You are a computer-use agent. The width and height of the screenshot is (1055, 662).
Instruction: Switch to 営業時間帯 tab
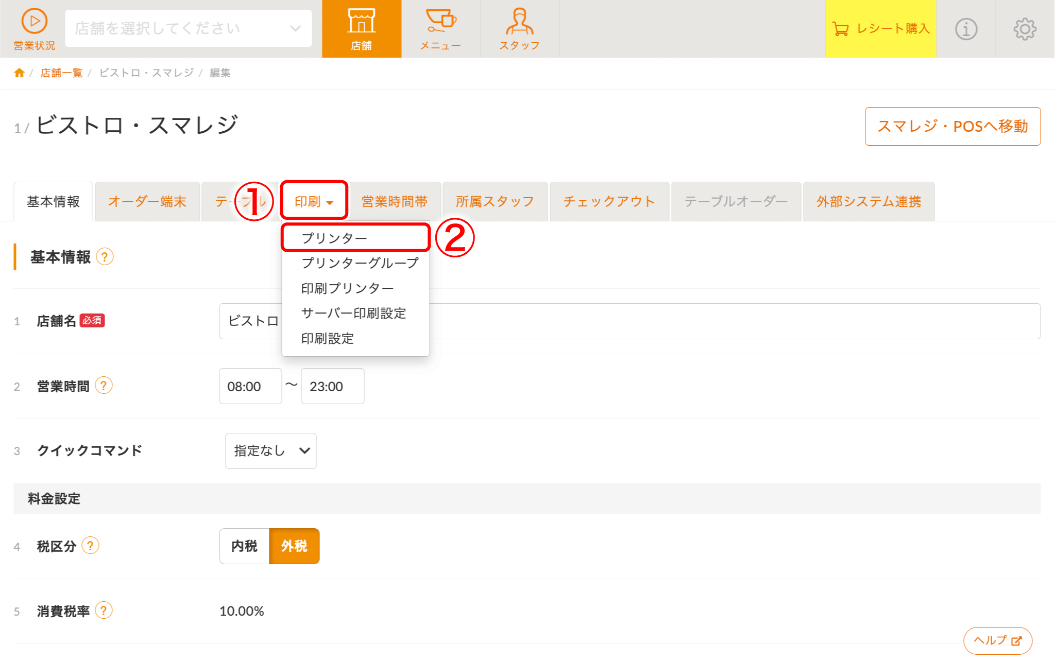click(x=395, y=201)
